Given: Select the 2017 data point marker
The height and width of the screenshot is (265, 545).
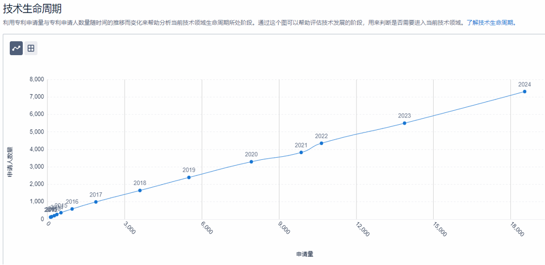Looking at the screenshot, I should (x=96, y=202).
